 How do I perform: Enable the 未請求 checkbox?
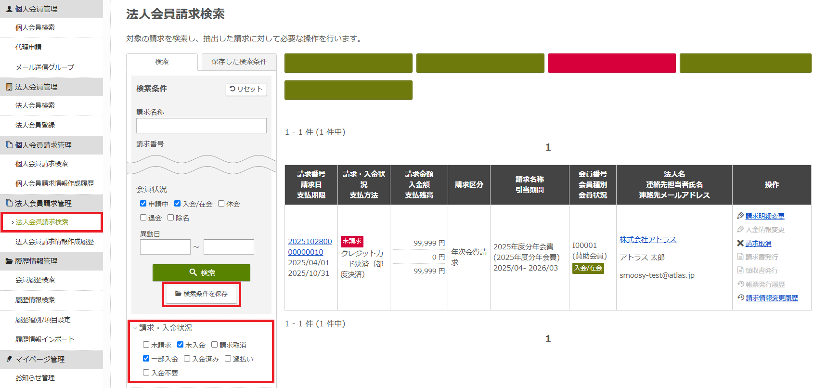point(146,345)
